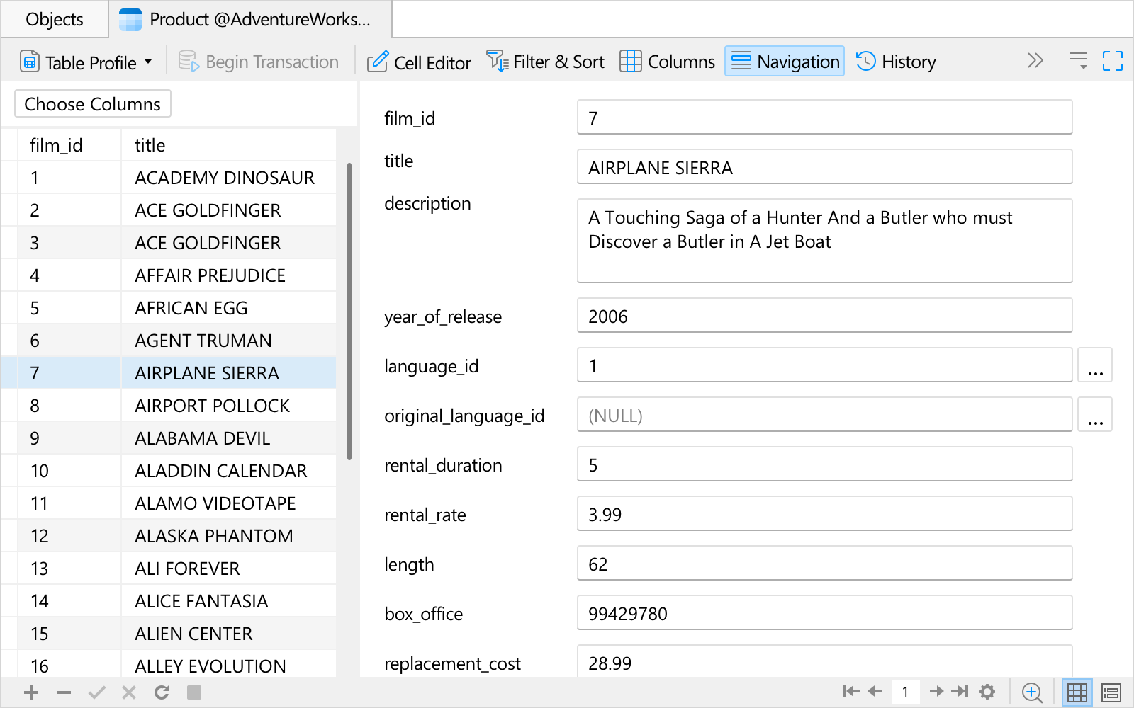
Task: Click the stop square icon
Action: [x=194, y=692]
